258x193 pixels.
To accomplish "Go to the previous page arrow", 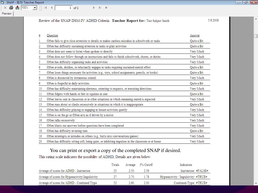I will (x=52, y=8).
